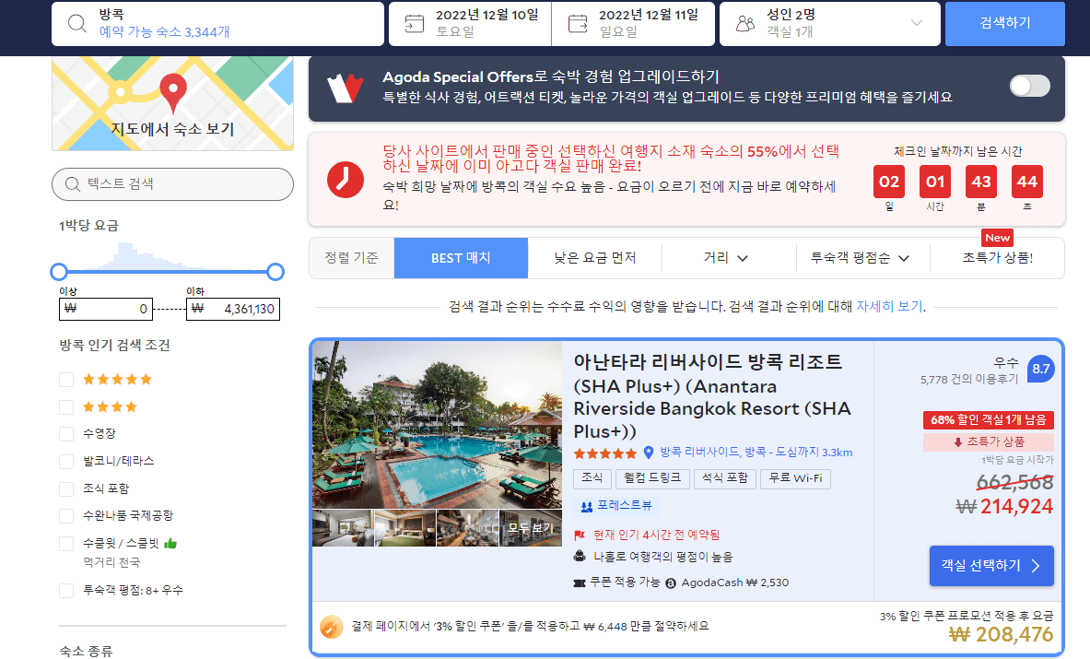Viewport: 1090px width, 659px height.
Task: Check the 4-star filter checkbox
Action: 66,406
